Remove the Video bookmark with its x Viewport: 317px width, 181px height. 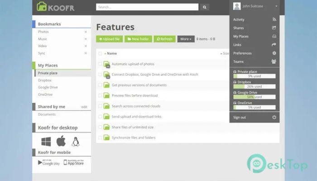[x=86, y=46]
